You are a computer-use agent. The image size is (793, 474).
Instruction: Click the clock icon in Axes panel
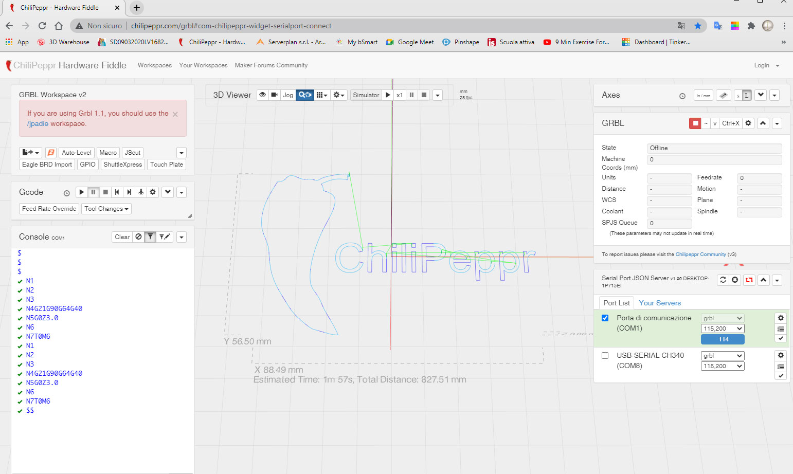tap(682, 96)
